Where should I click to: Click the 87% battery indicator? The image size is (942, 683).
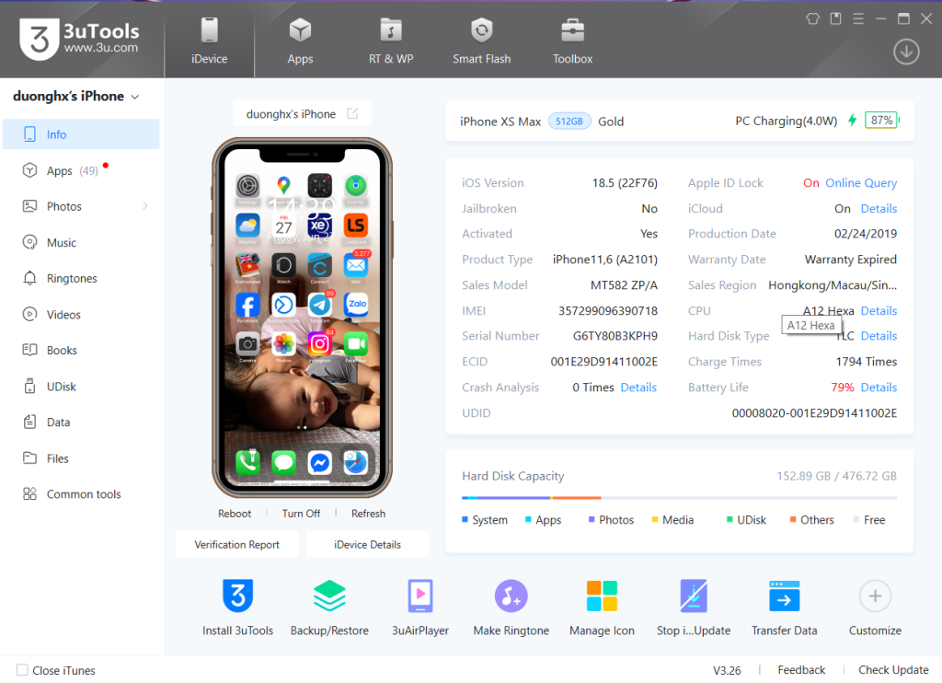click(881, 121)
